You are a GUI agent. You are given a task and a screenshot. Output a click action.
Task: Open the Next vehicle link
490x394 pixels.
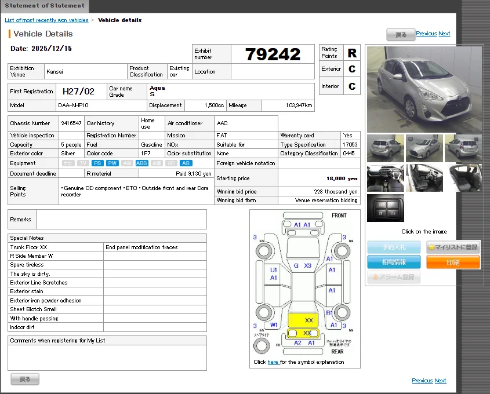pyautogui.click(x=444, y=33)
